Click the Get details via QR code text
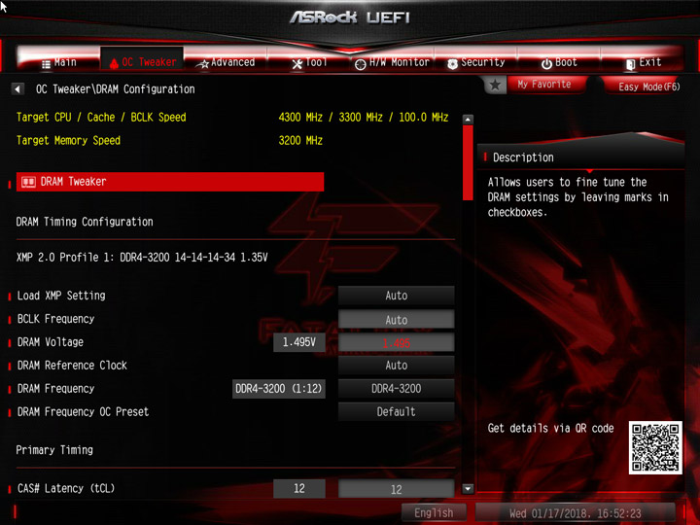700x525 pixels. click(550, 428)
